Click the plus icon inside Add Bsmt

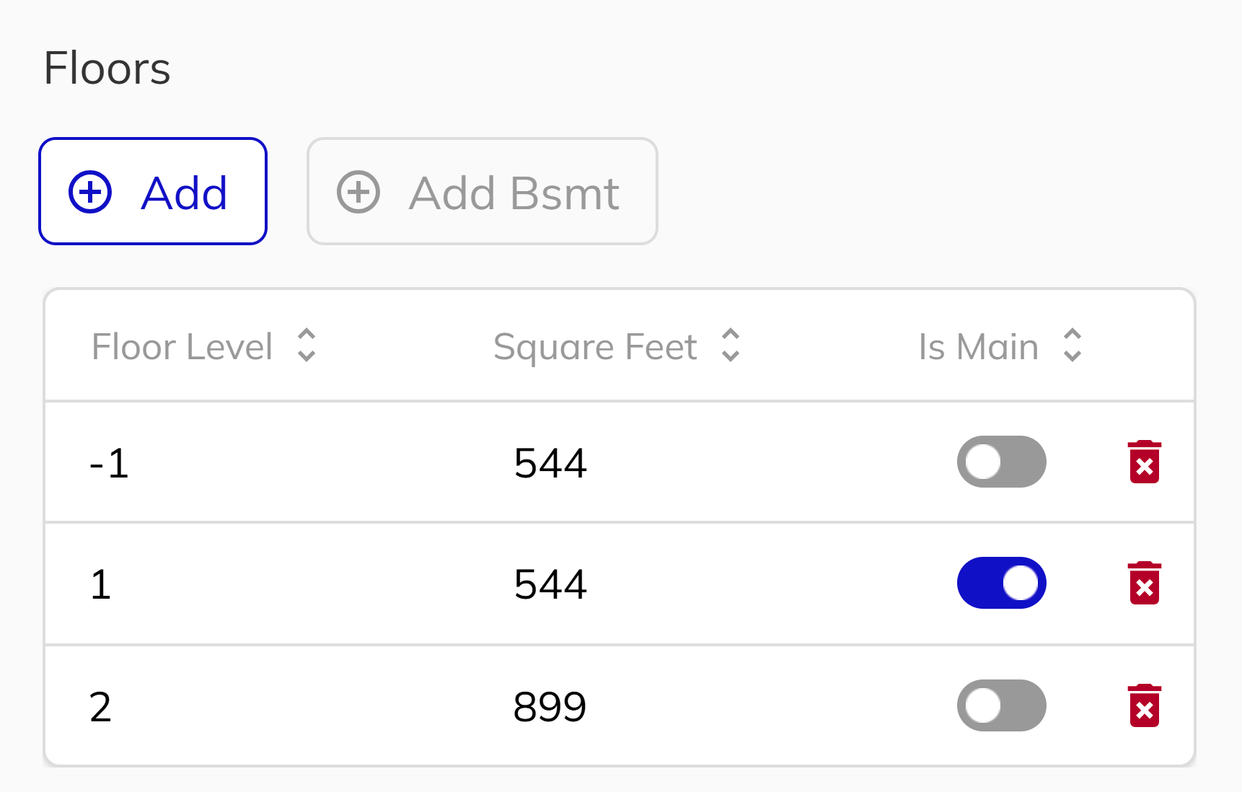tap(358, 191)
